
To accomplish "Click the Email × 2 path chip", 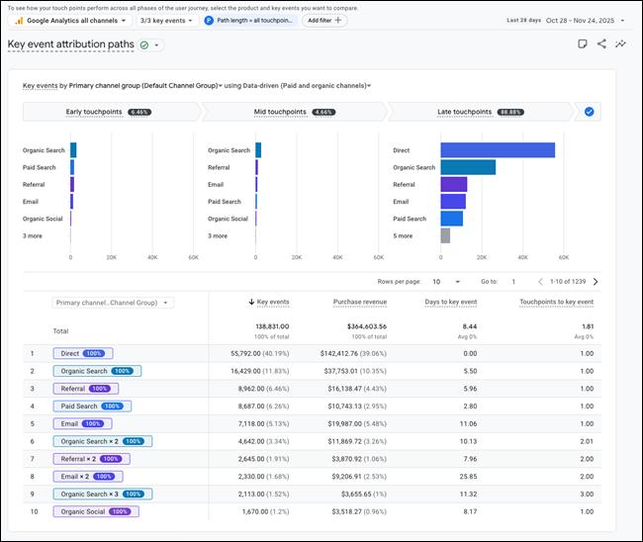I will click(x=88, y=477).
